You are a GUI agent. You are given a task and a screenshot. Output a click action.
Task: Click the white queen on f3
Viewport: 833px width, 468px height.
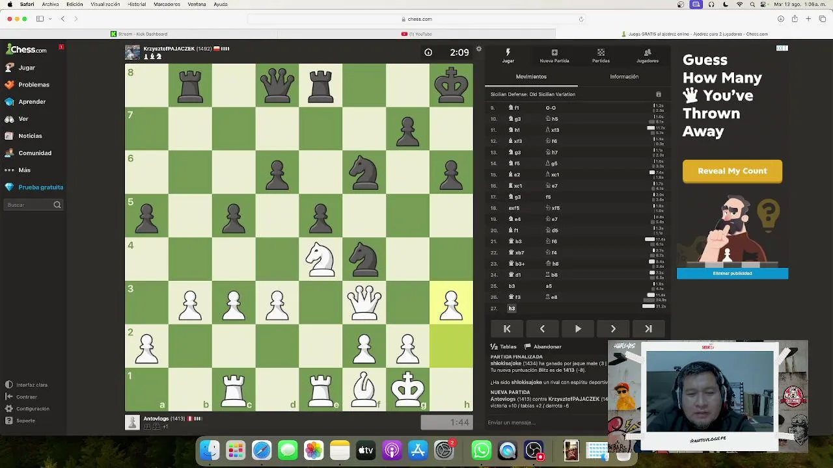tap(364, 303)
